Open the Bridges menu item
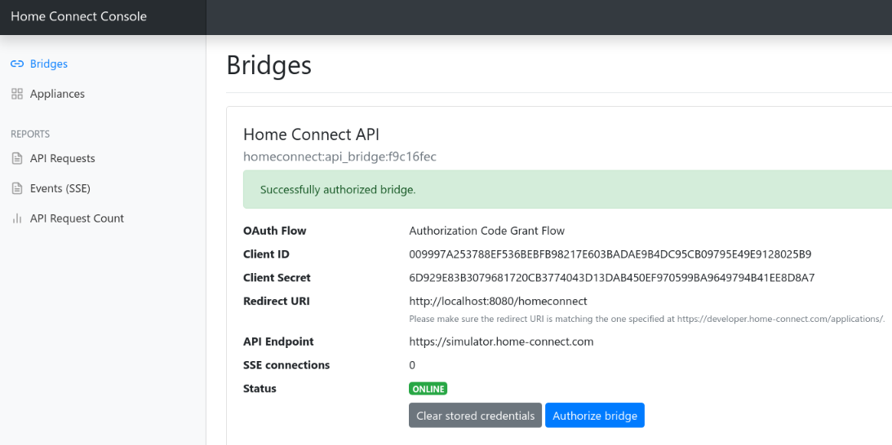Viewport: 892px width, 445px height. pos(48,64)
